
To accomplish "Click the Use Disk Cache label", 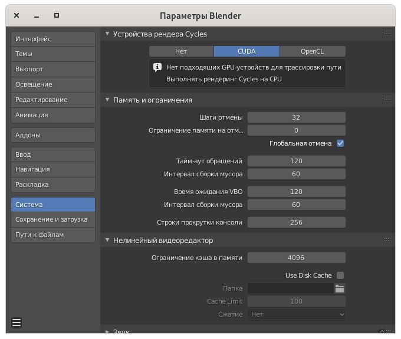I will pyautogui.click(x=308, y=275).
